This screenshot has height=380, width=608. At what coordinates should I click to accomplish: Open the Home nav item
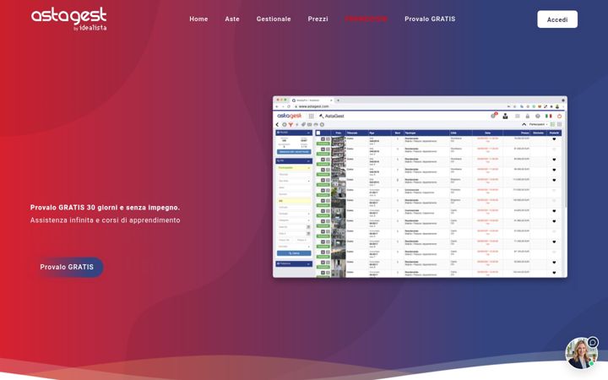coord(198,19)
